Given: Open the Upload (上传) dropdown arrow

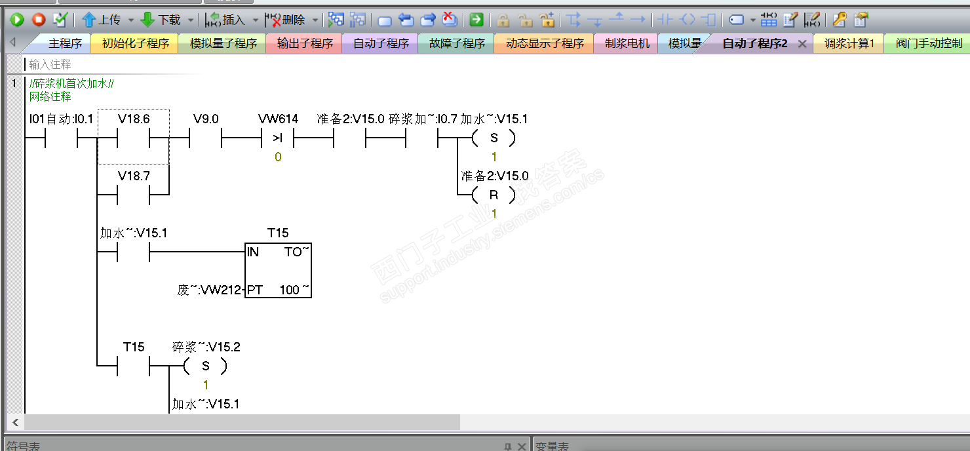Looking at the screenshot, I should point(130,20).
